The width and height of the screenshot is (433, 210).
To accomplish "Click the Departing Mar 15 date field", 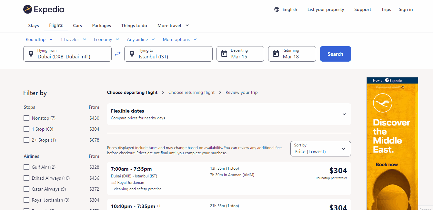I will point(240,54).
